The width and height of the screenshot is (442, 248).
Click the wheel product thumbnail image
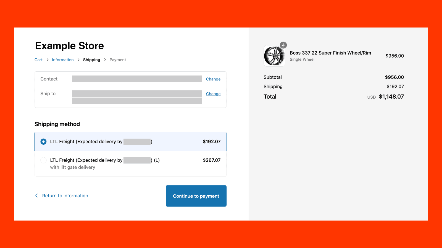274,56
